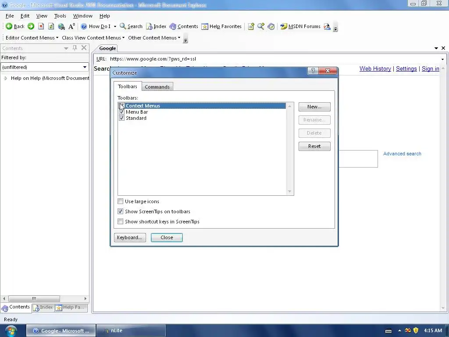Show hidden tray icons with the up arrow
Viewport: 449px width, 337px height.
point(399,330)
